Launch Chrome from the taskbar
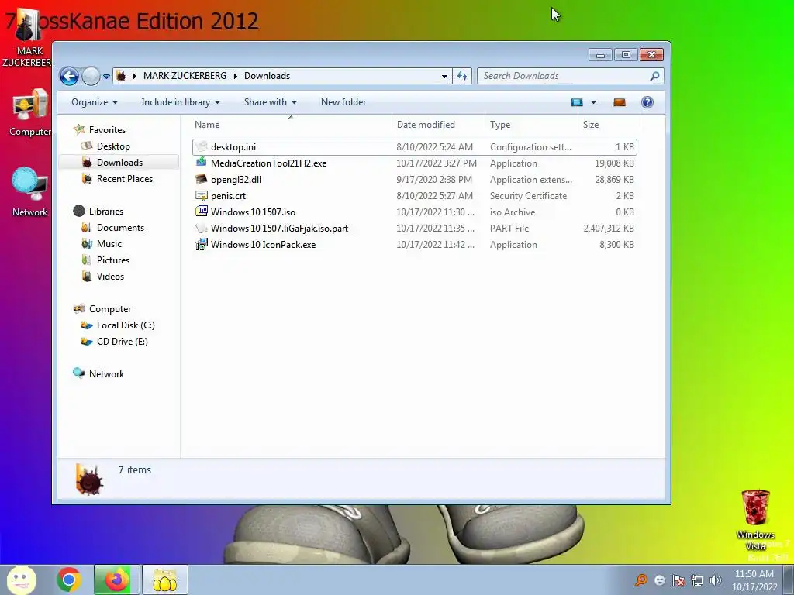Image resolution: width=794 pixels, height=595 pixels. pos(69,580)
